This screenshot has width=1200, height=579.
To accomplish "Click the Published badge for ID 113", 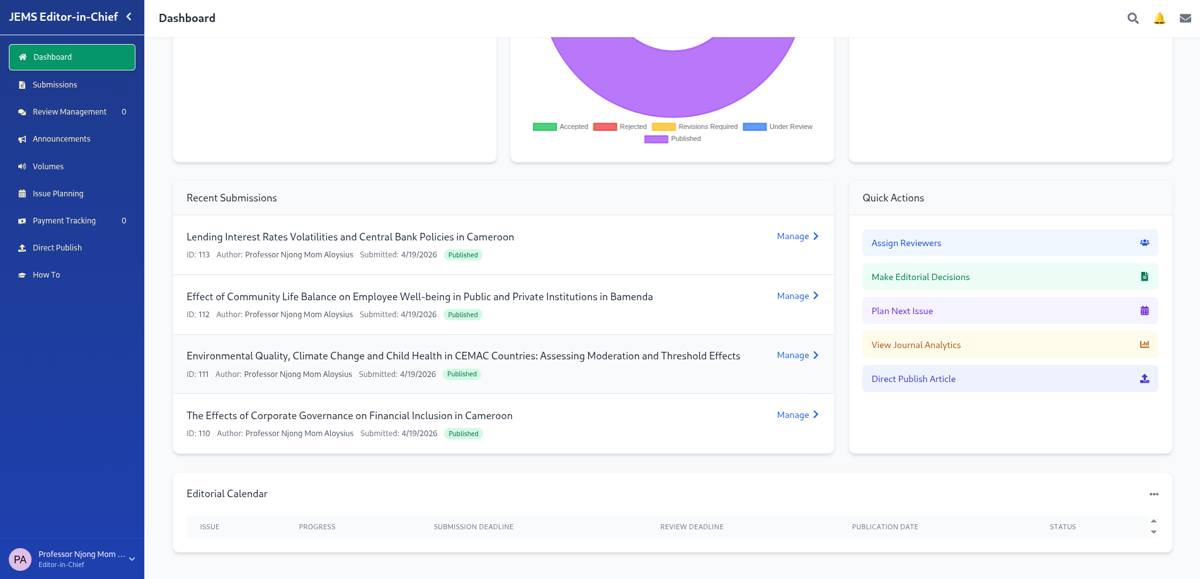I will click(463, 255).
